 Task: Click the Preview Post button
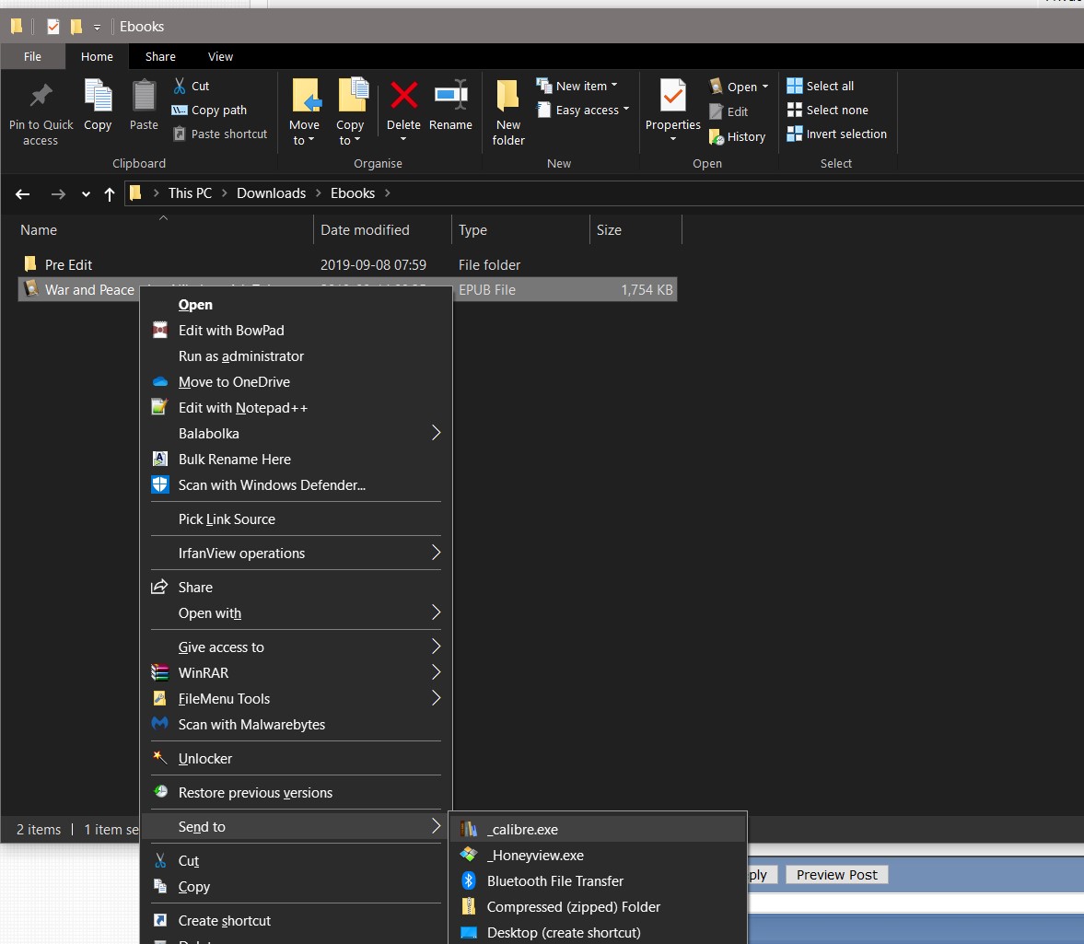coord(836,875)
